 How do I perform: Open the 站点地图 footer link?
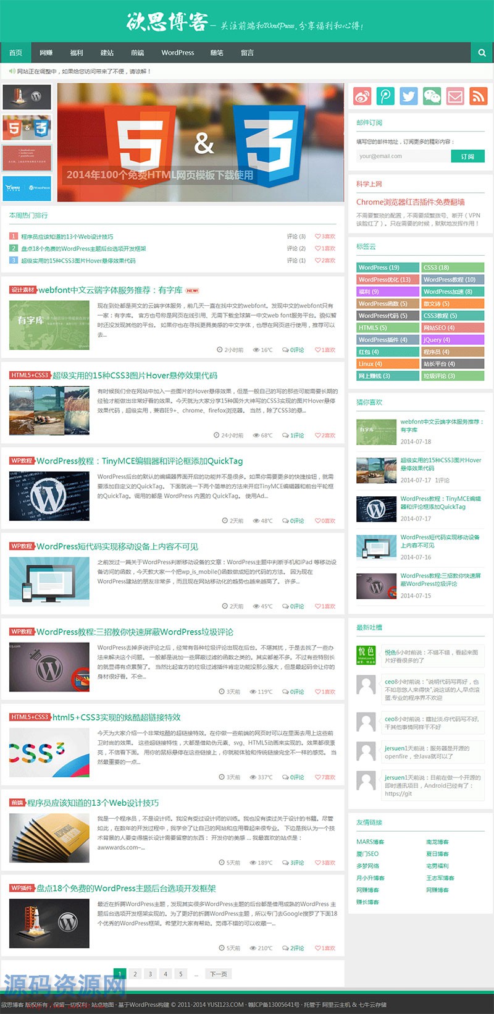[x=102, y=1005]
